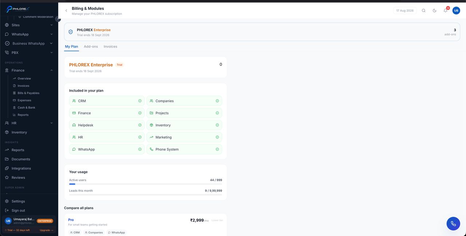Expand the Business WhatsApp chevron

point(51,43)
